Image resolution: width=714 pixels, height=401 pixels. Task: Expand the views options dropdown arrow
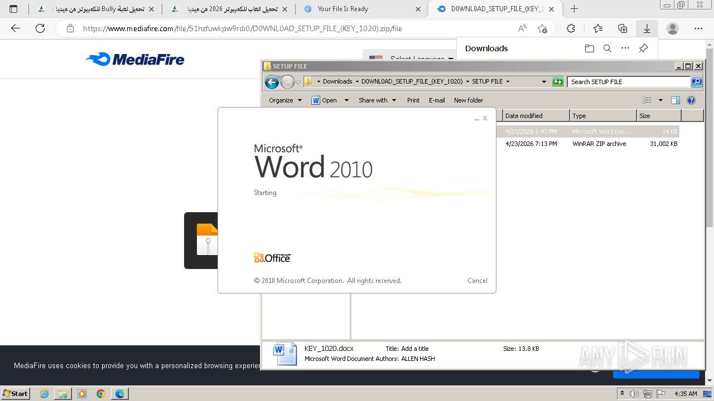pyautogui.click(x=660, y=100)
